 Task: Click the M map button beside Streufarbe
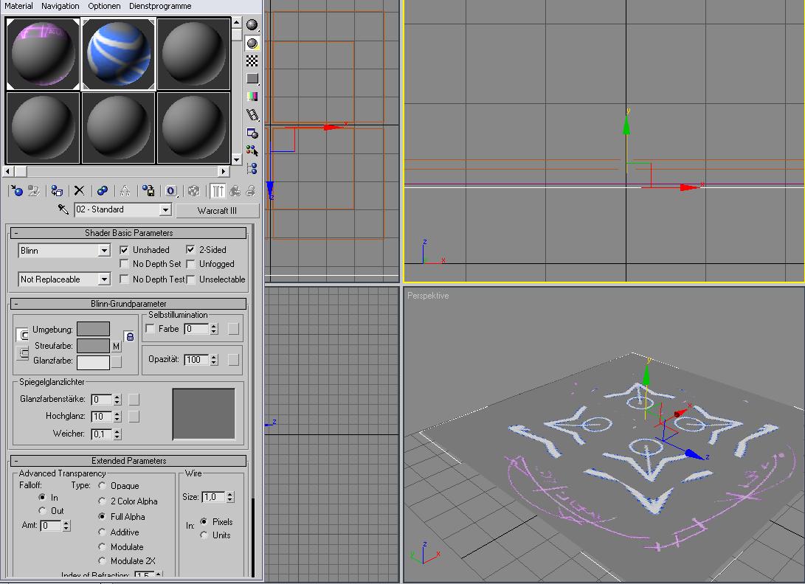click(x=116, y=347)
